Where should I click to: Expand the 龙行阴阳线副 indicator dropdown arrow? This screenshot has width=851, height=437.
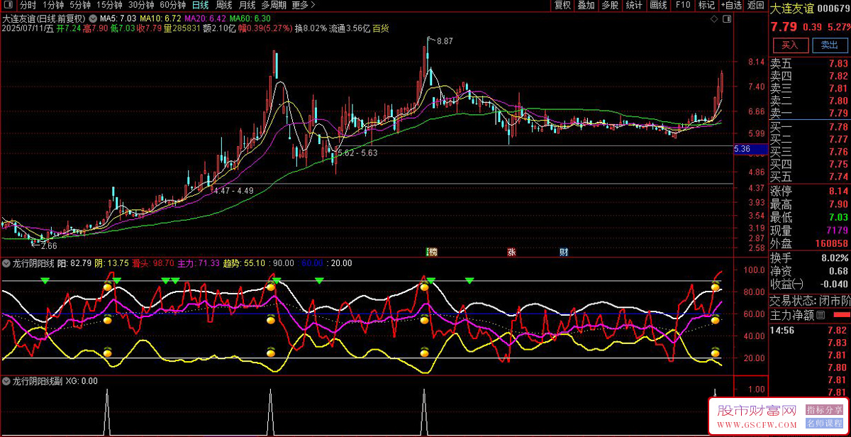(x=6, y=381)
